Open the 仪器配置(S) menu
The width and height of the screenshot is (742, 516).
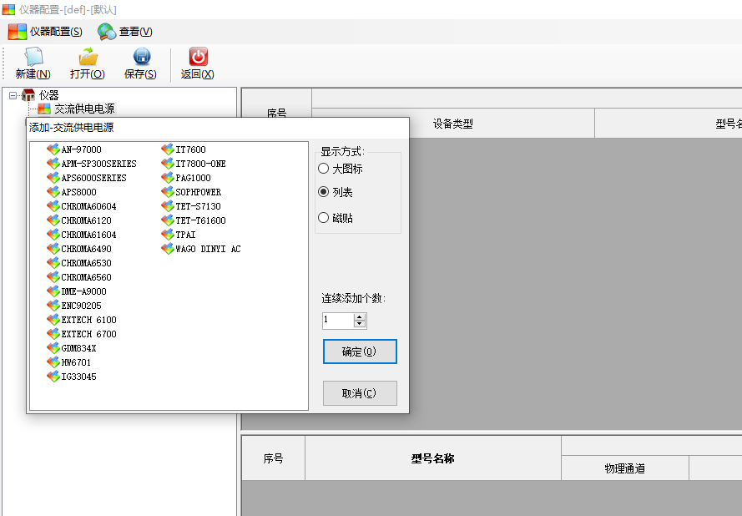[45, 32]
